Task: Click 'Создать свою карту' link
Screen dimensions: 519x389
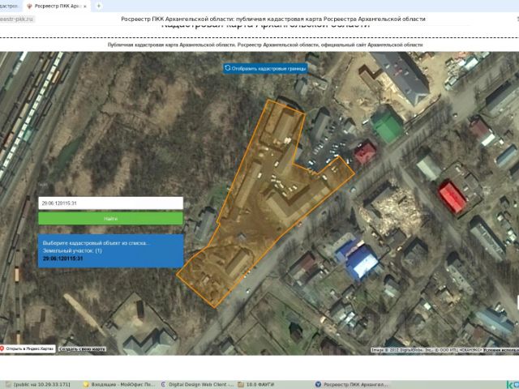Action: click(x=83, y=349)
